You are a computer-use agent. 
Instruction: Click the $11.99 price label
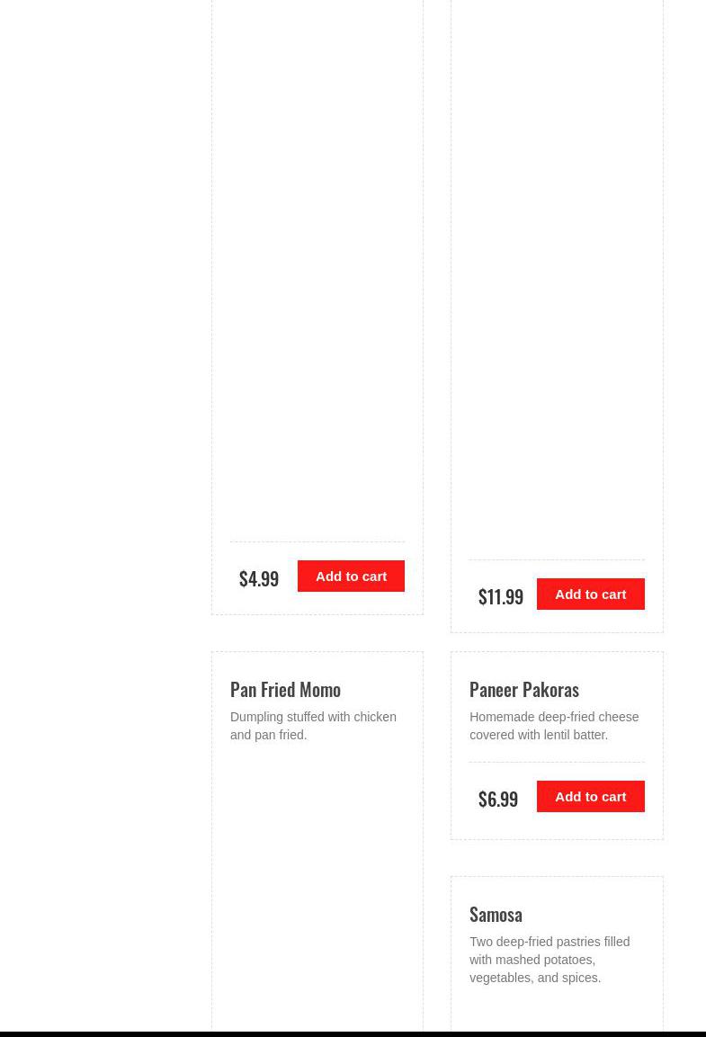click(500, 596)
